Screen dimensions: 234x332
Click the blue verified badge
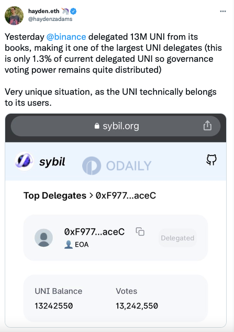pyautogui.click(x=73, y=11)
